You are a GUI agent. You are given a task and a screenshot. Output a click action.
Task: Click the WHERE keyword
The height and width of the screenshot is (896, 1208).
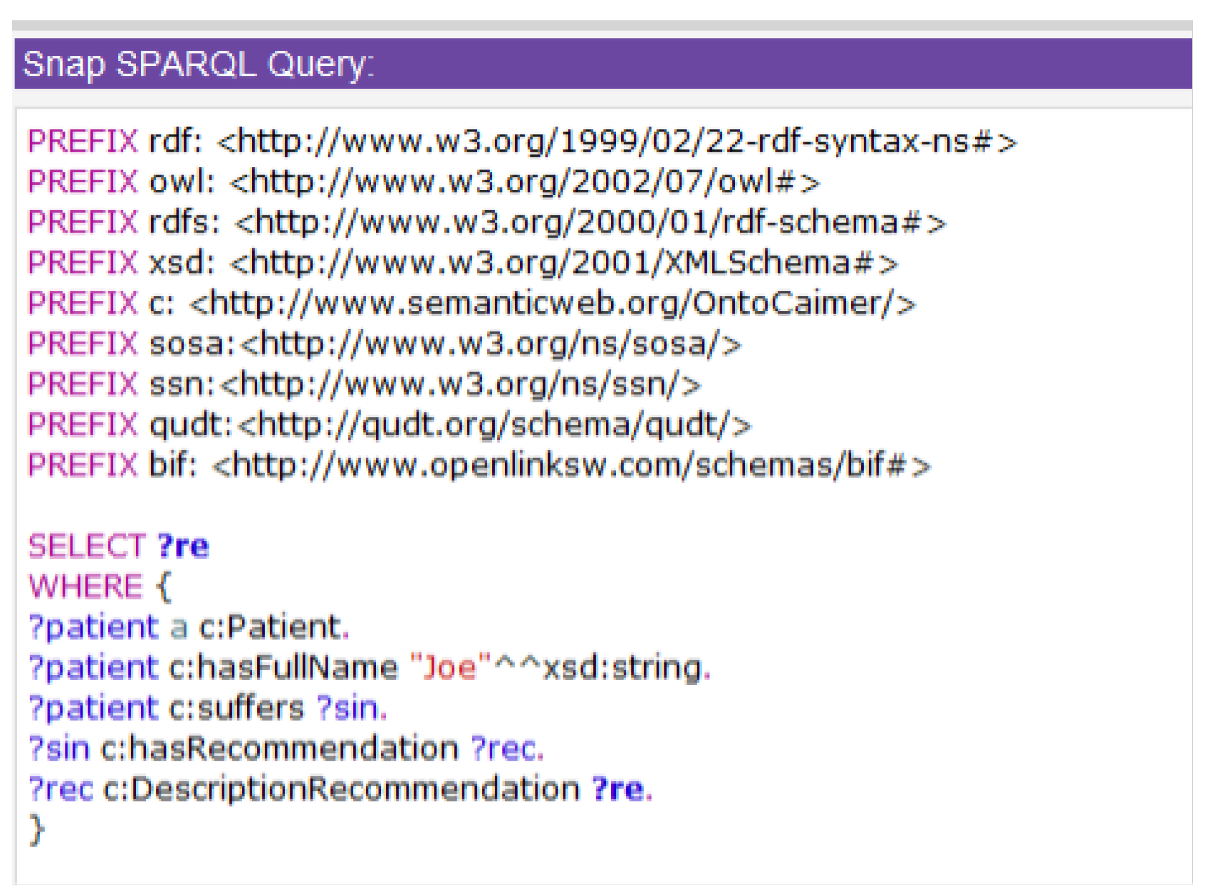click(x=86, y=586)
